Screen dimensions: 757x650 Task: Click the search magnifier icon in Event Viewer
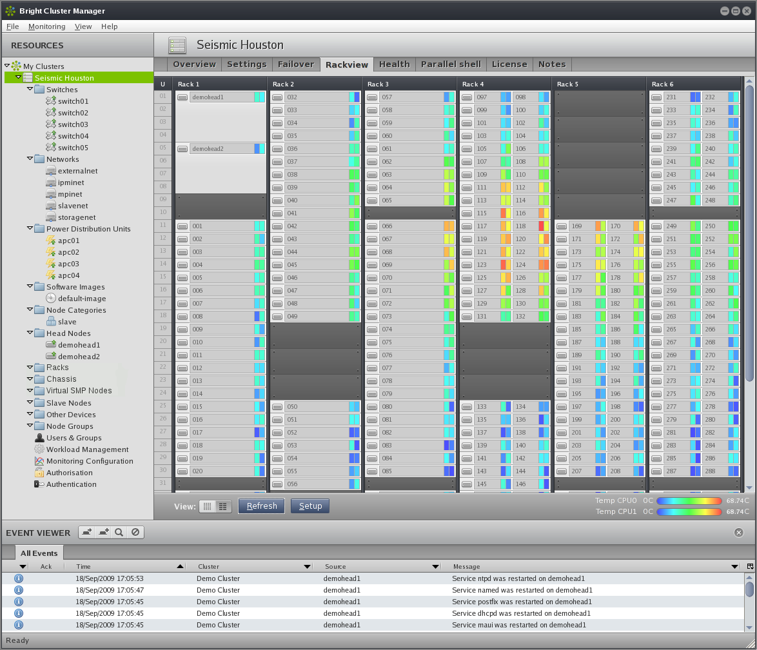coord(119,532)
